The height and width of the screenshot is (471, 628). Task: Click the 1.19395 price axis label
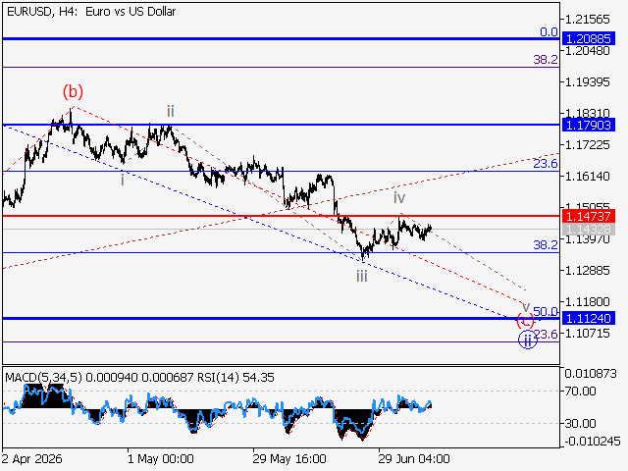pyautogui.click(x=587, y=82)
